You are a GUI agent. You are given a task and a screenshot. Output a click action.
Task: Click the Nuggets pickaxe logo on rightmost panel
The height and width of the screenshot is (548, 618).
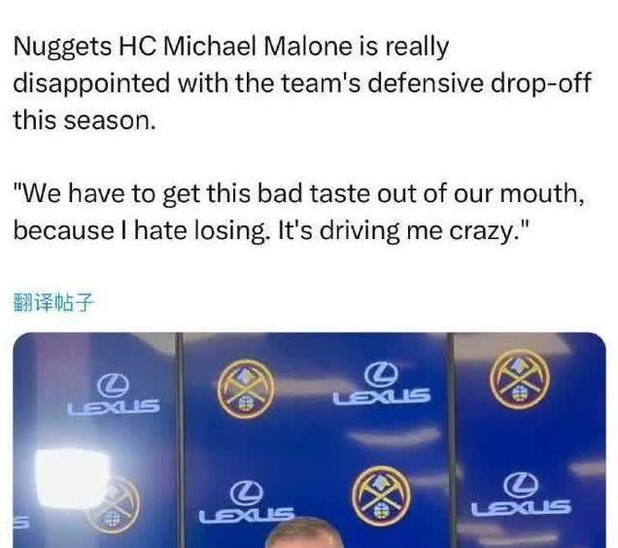[x=520, y=379]
